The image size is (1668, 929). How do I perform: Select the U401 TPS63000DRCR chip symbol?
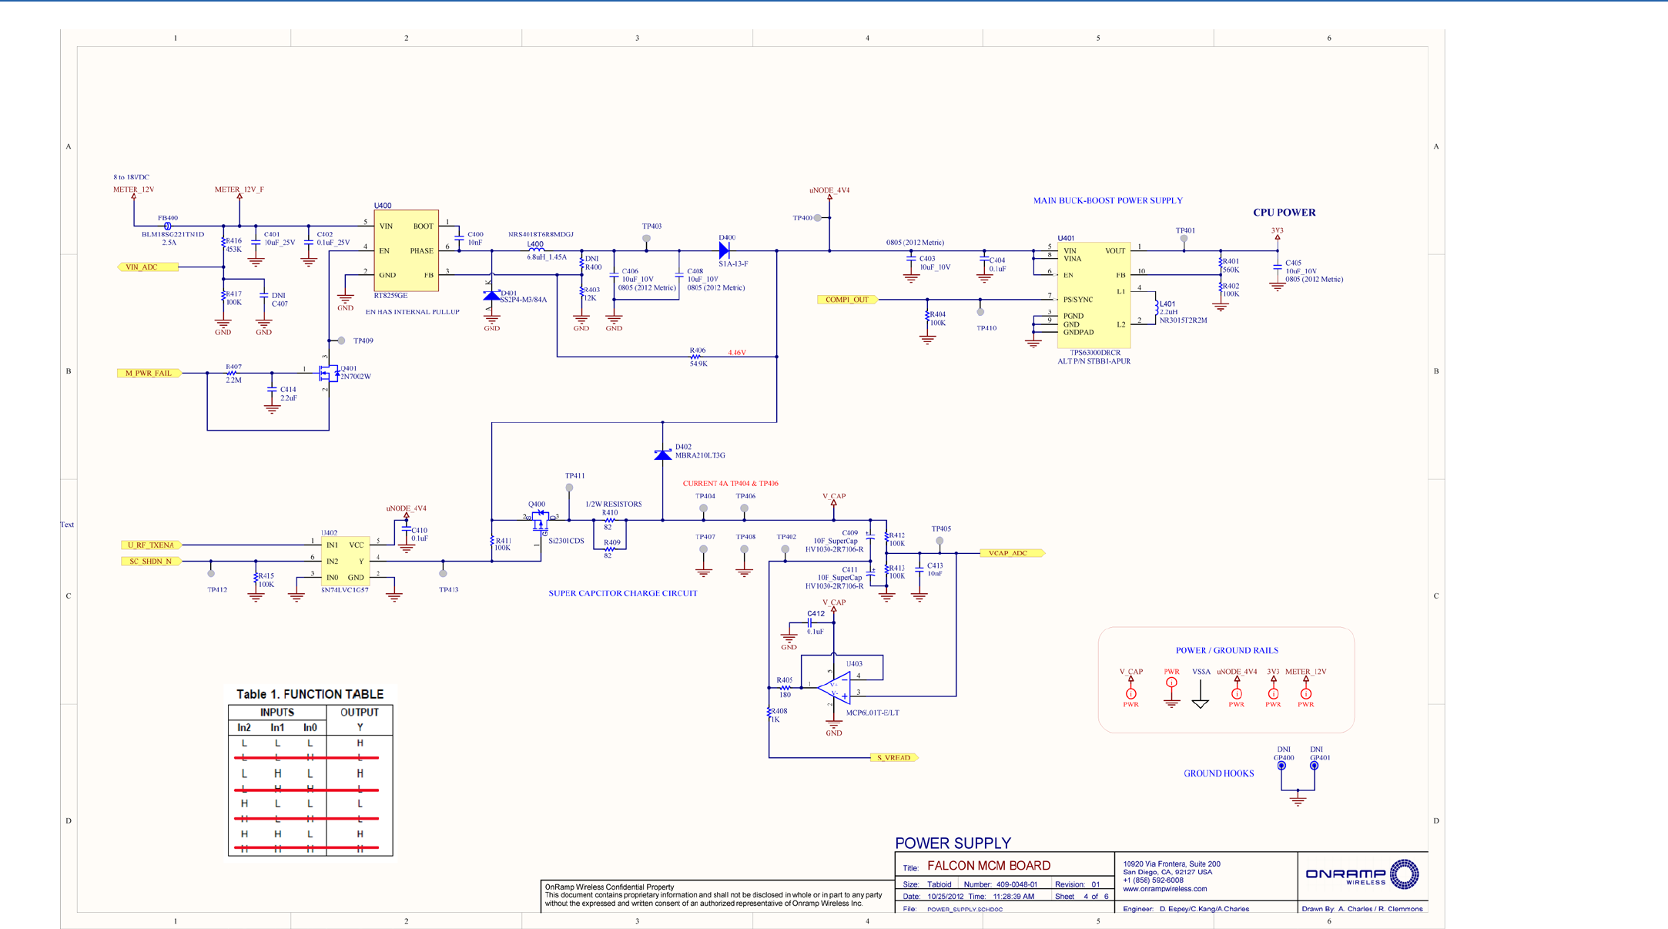tap(1094, 293)
